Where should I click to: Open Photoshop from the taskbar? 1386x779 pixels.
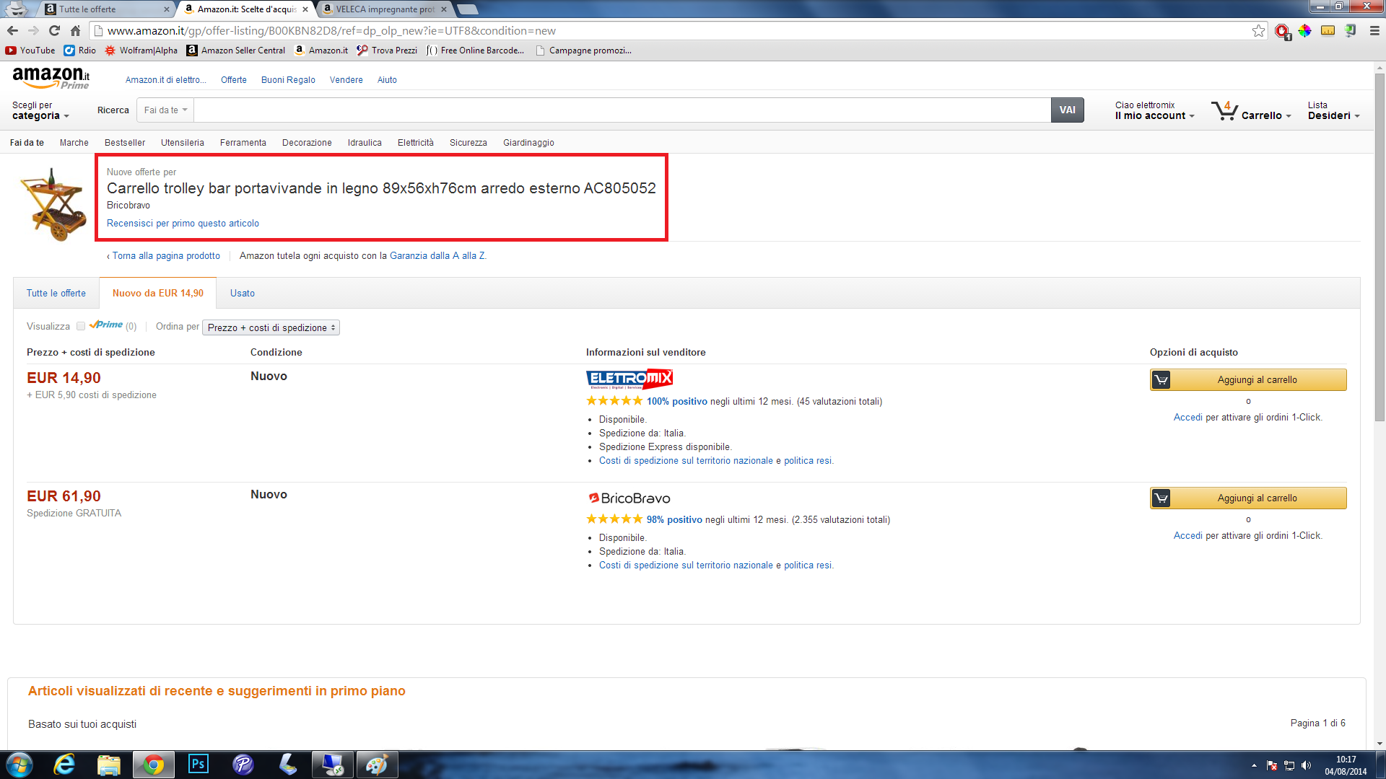tap(198, 764)
